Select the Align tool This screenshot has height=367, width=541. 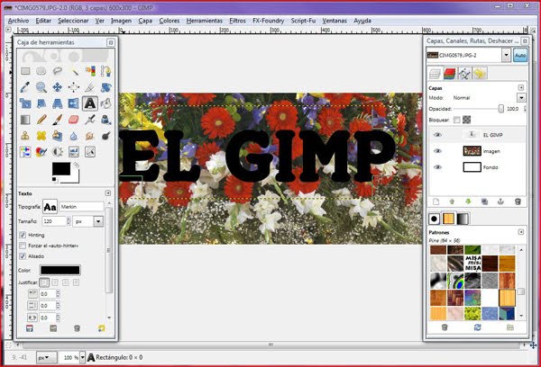pos(74,87)
